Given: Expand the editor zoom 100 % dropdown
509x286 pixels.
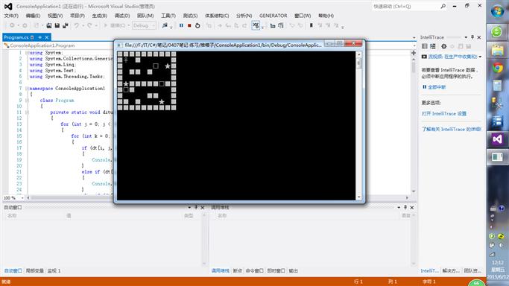Looking at the screenshot, I should coord(22,198).
